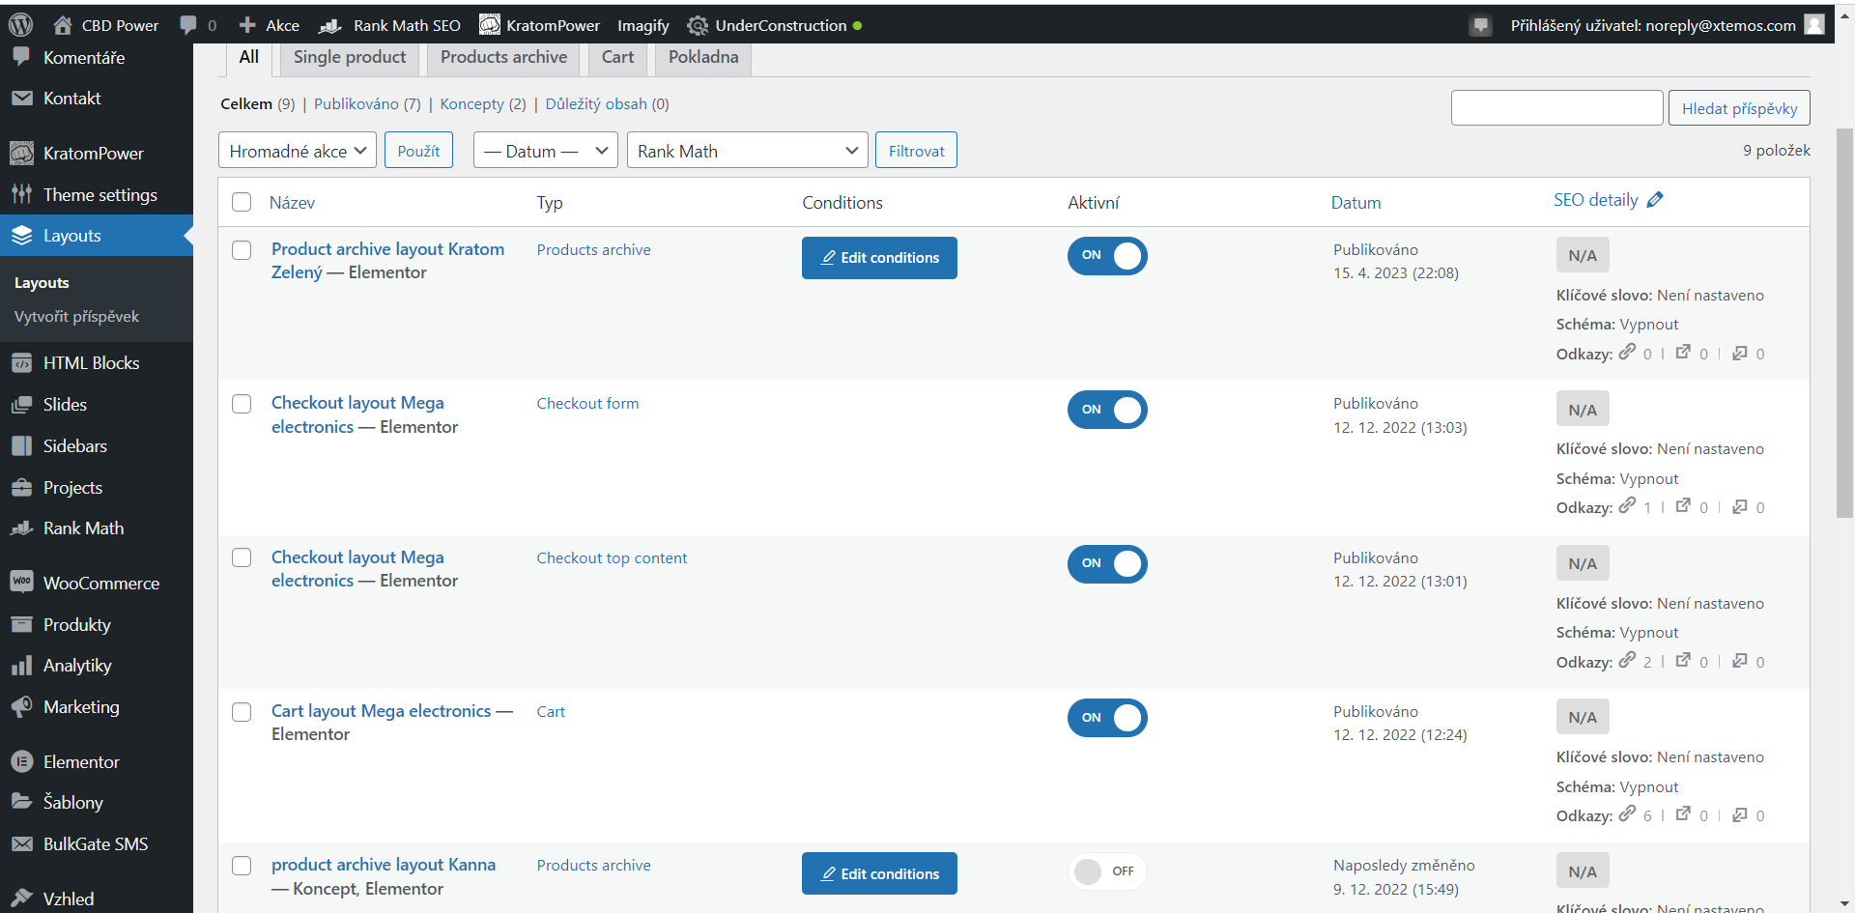This screenshot has height=913, width=1855.
Task: Sort by the Datum column header
Action: [1356, 203]
